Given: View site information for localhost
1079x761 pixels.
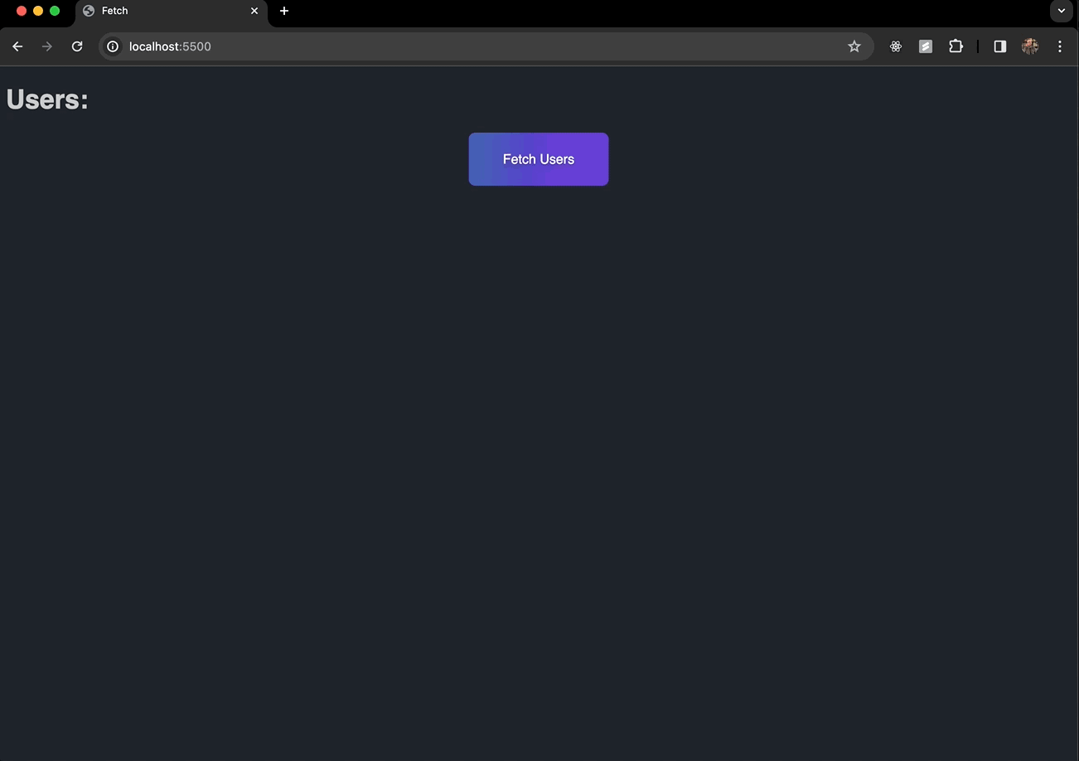Looking at the screenshot, I should (x=114, y=46).
